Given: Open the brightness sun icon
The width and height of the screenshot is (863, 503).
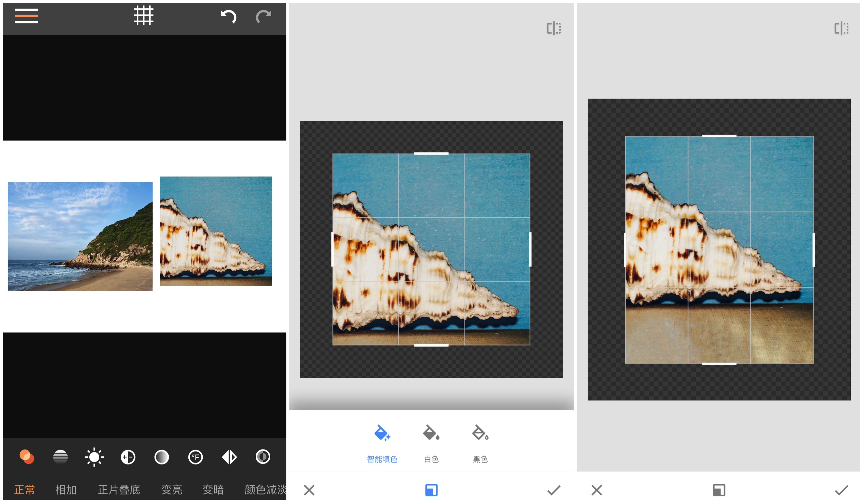Looking at the screenshot, I should (94, 457).
